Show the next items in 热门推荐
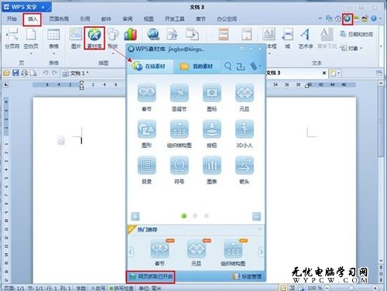Screen dimensions: 387x291 pyautogui.click(x=261, y=252)
